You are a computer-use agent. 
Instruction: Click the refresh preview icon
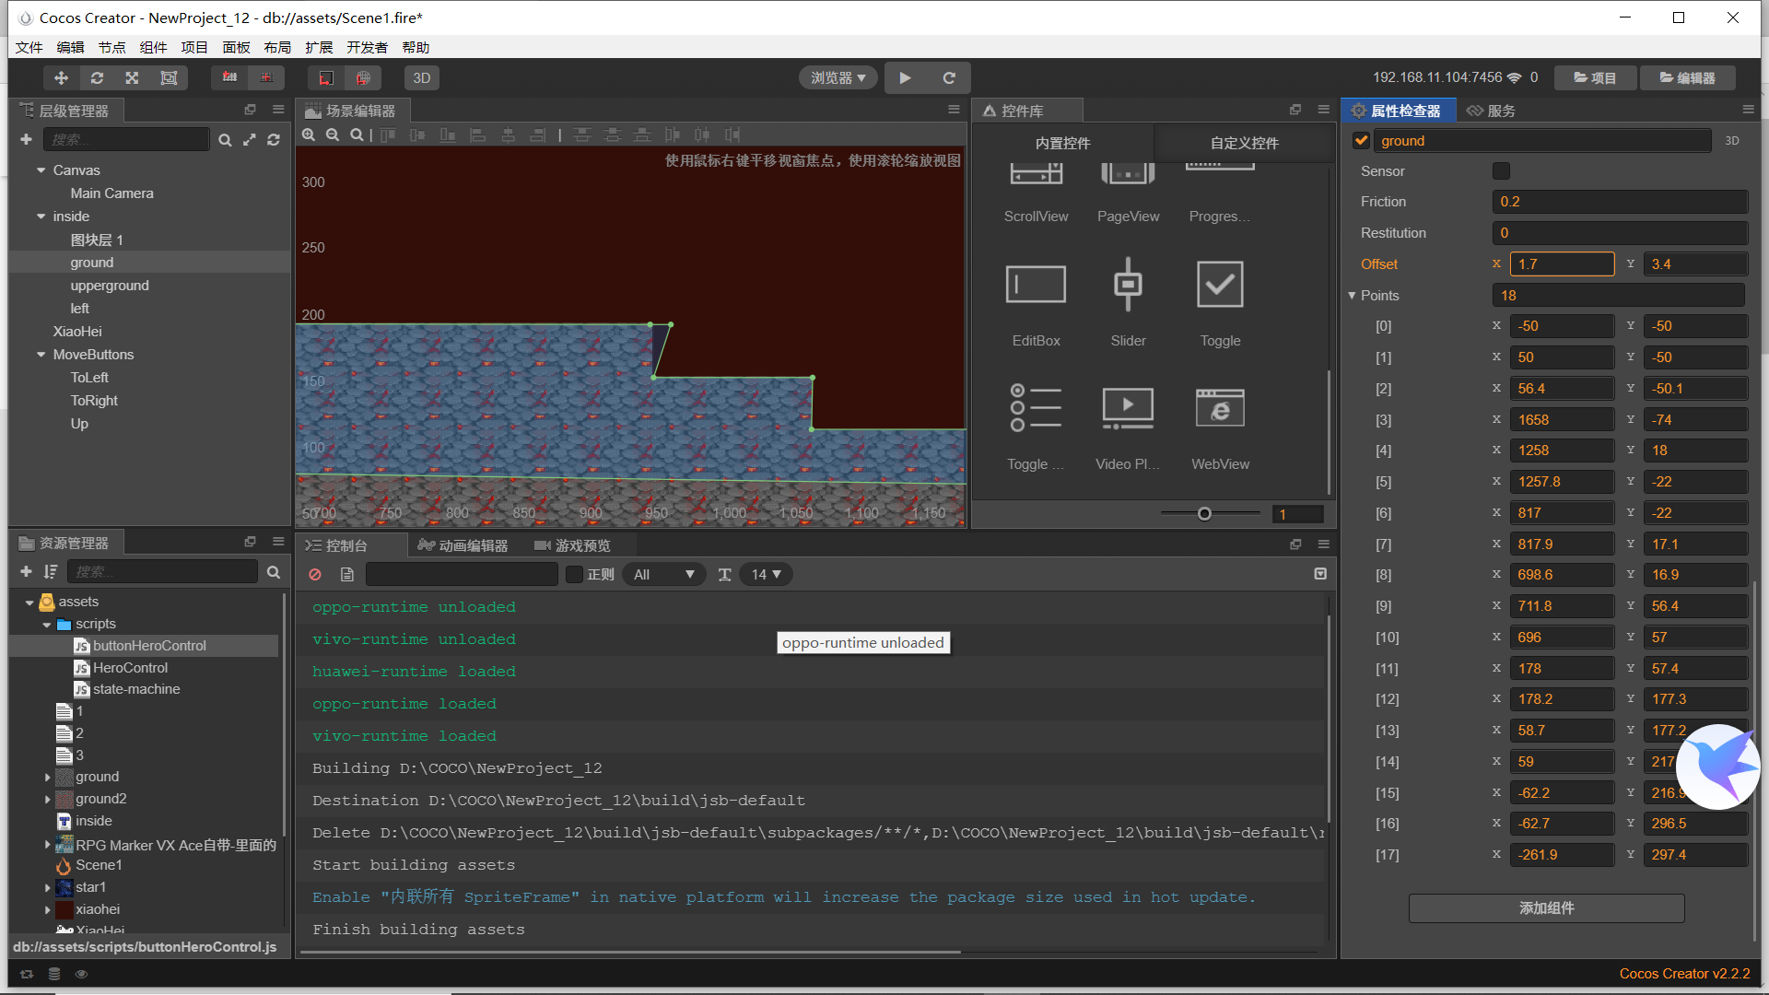tap(949, 78)
